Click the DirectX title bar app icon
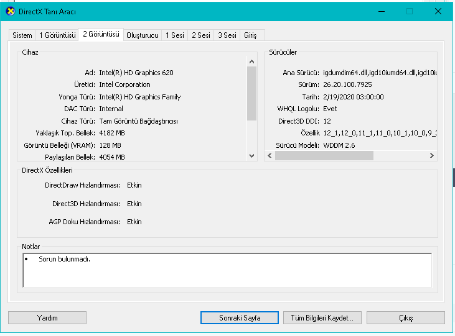Screen dimensions: 455x336 tap(10, 12)
